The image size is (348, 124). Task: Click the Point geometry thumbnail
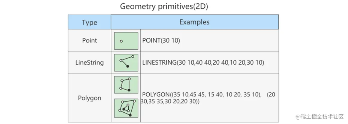[x=126, y=41]
